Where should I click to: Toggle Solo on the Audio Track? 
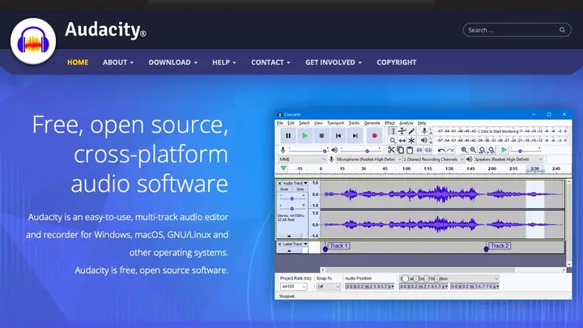tap(300, 190)
